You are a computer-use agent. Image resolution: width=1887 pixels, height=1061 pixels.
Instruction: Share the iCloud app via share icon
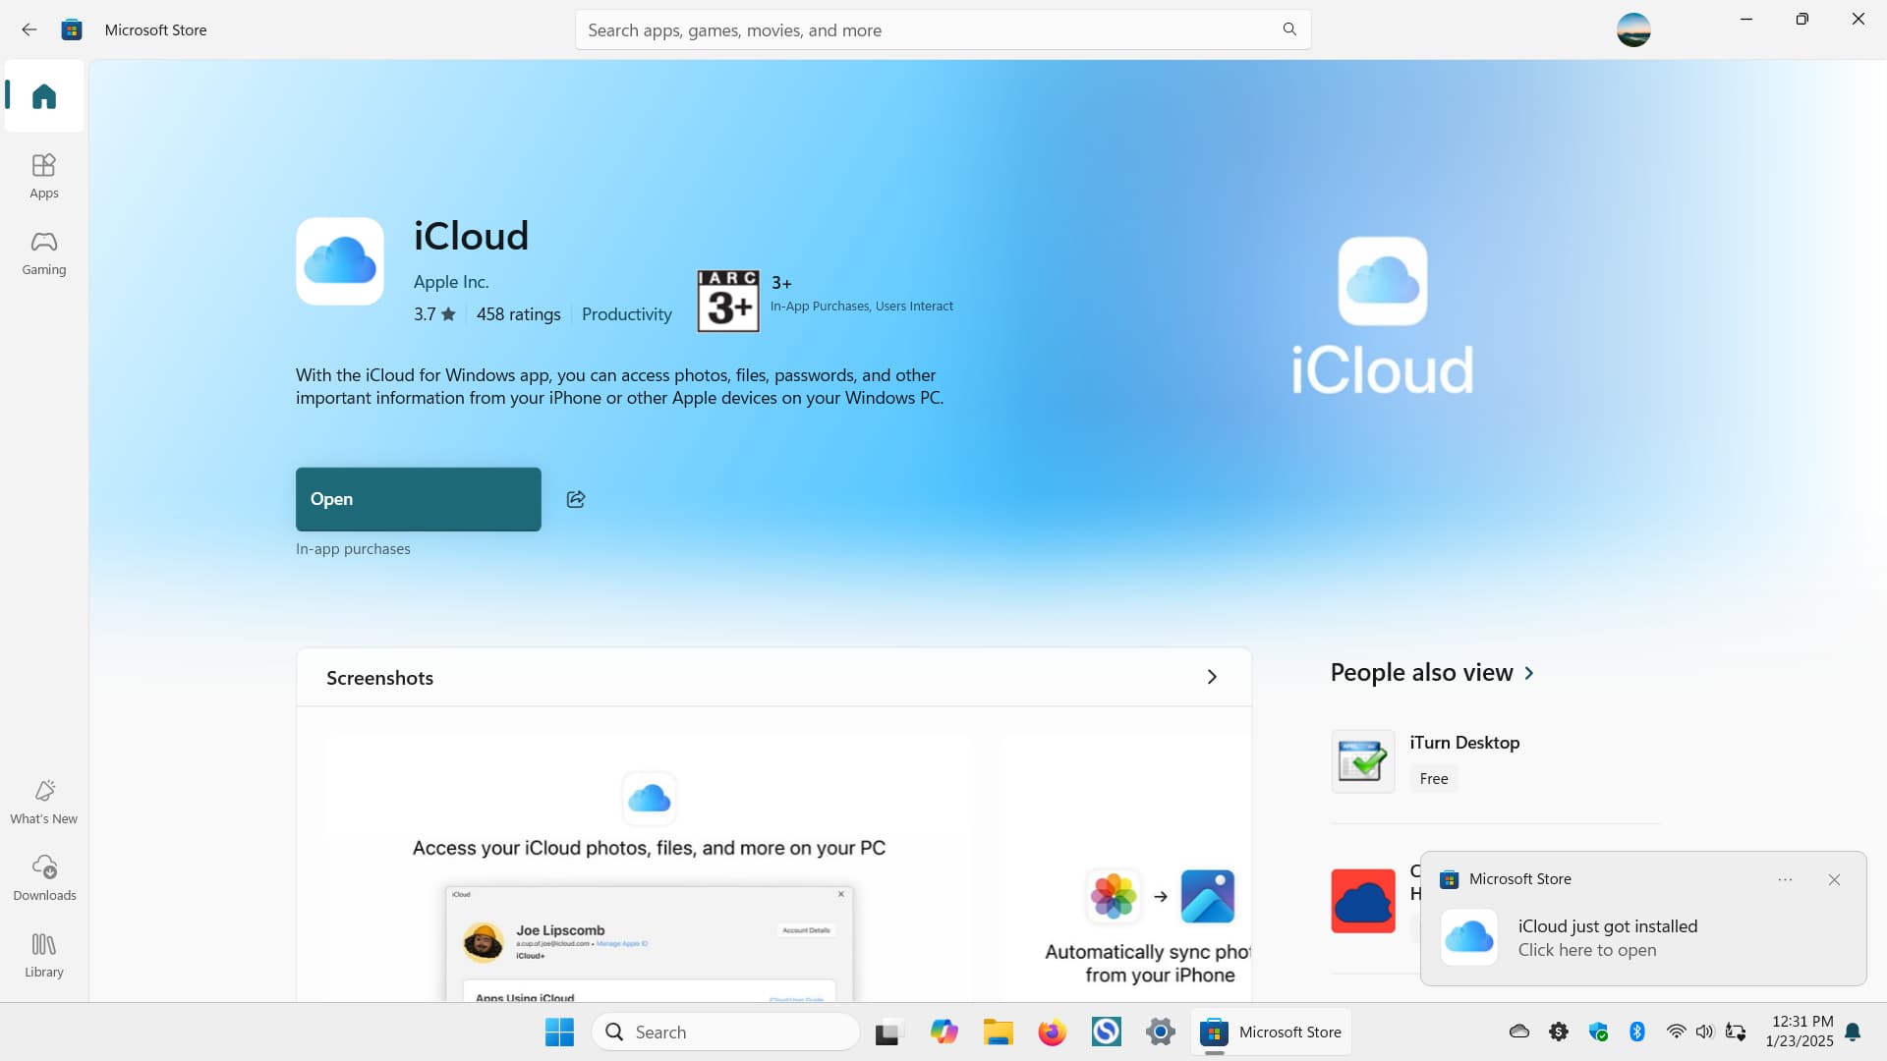pyautogui.click(x=576, y=499)
